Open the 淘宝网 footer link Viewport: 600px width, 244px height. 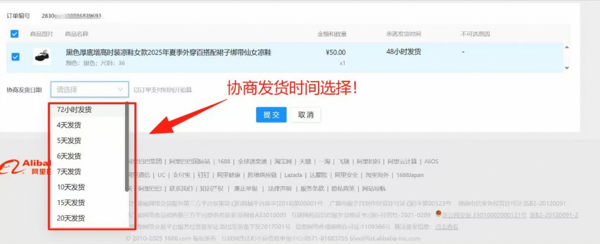(x=283, y=161)
